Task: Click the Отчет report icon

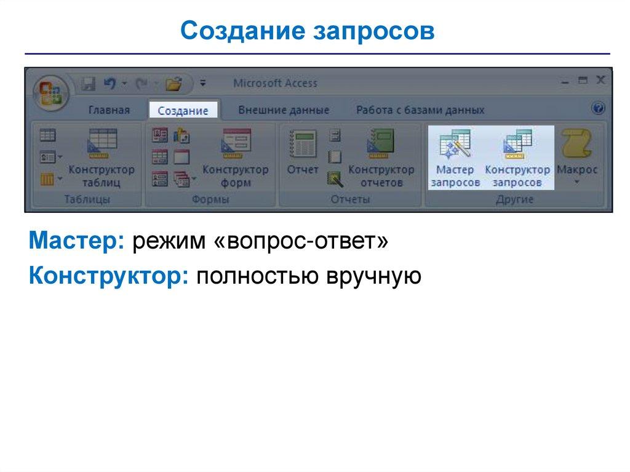Action: pyautogui.click(x=303, y=151)
